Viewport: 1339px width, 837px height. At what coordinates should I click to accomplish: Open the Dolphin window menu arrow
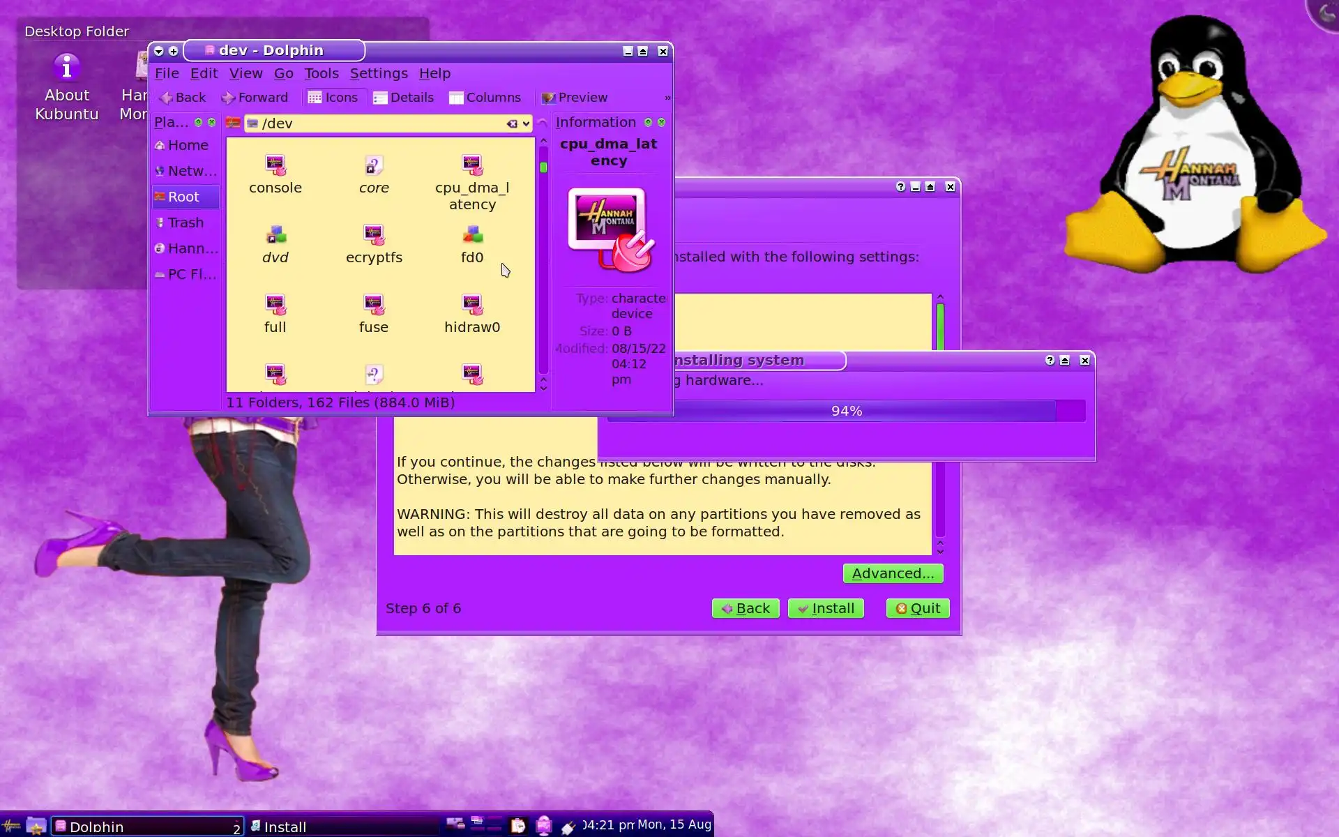pos(159,51)
